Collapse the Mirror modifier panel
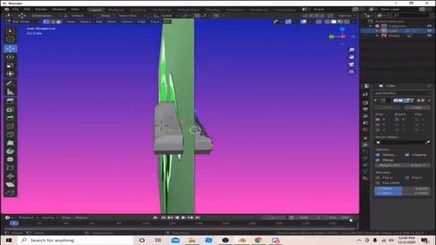Screen dimensions: 436x245 tap(375, 100)
